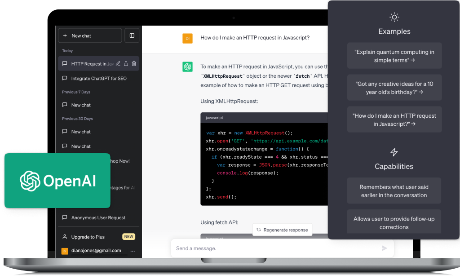Click 'Allows user to provide follow-up corrections' card

[394, 222]
